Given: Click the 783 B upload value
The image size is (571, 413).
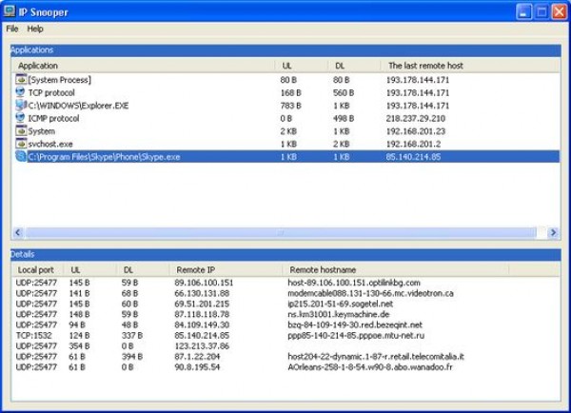Looking at the screenshot, I should point(290,106).
